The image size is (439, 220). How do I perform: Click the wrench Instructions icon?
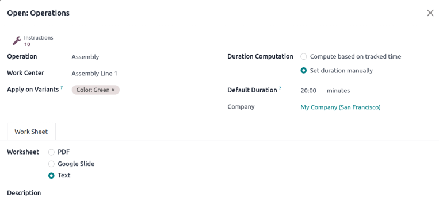[17, 41]
